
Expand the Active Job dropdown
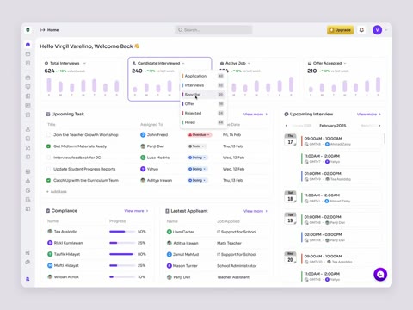(249, 63)
